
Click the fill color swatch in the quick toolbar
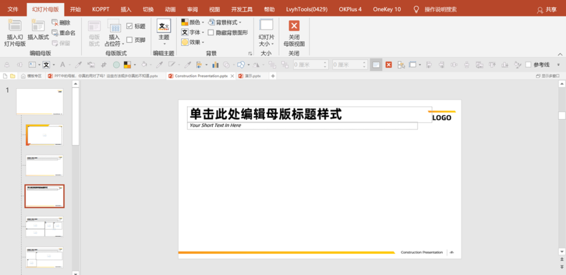tap(127, 65)
